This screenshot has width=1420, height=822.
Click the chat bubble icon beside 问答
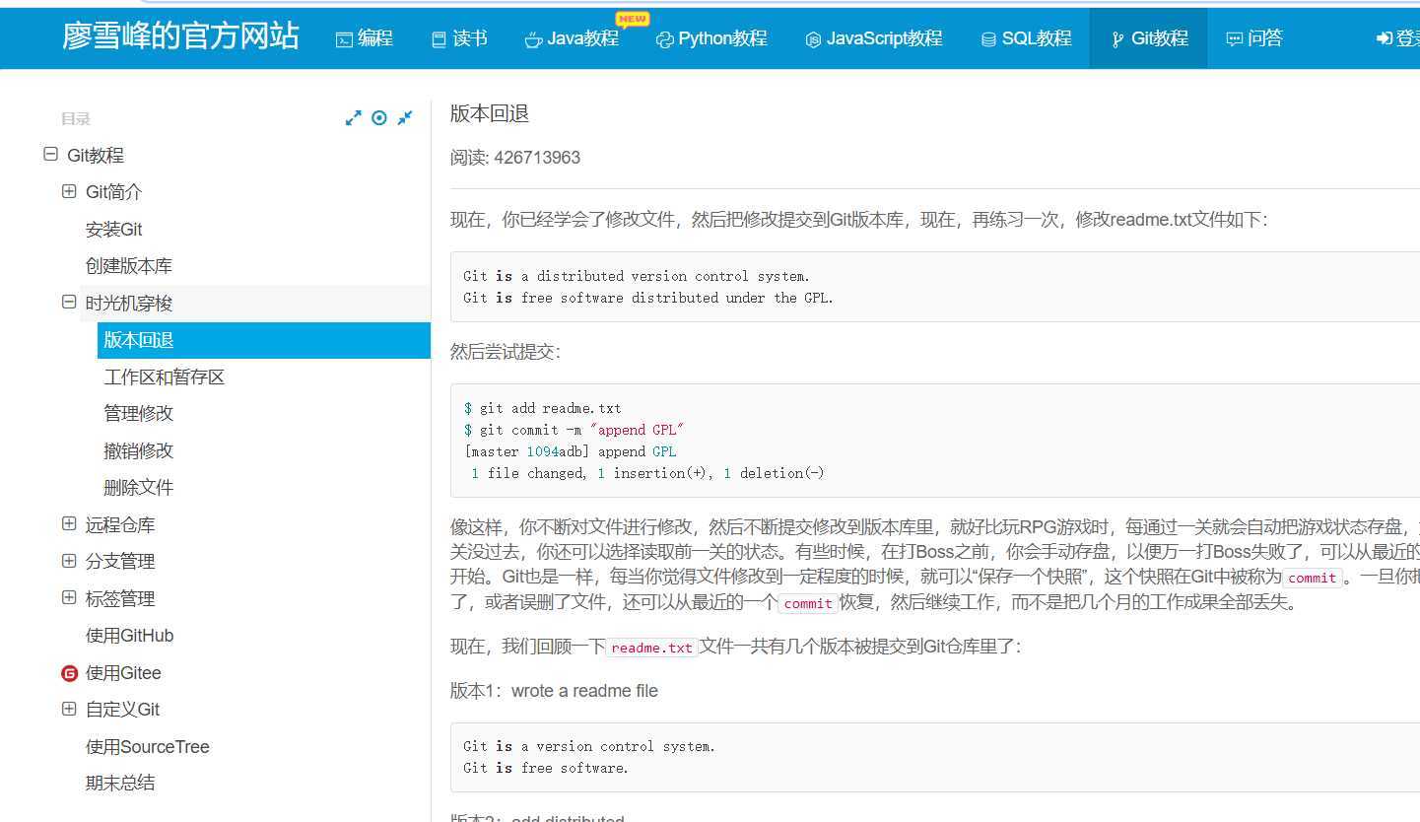[1234, 39]
